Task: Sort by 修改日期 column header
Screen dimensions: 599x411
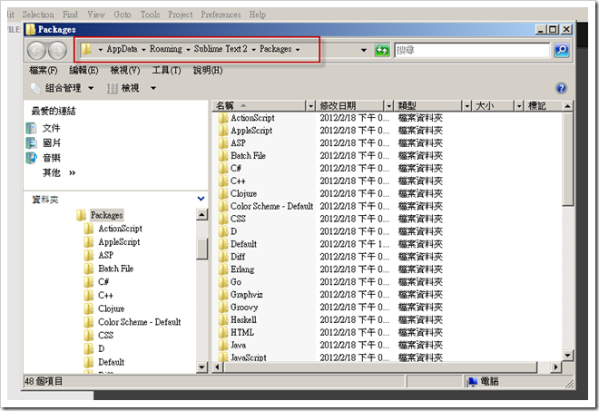Action: point(350,106)
